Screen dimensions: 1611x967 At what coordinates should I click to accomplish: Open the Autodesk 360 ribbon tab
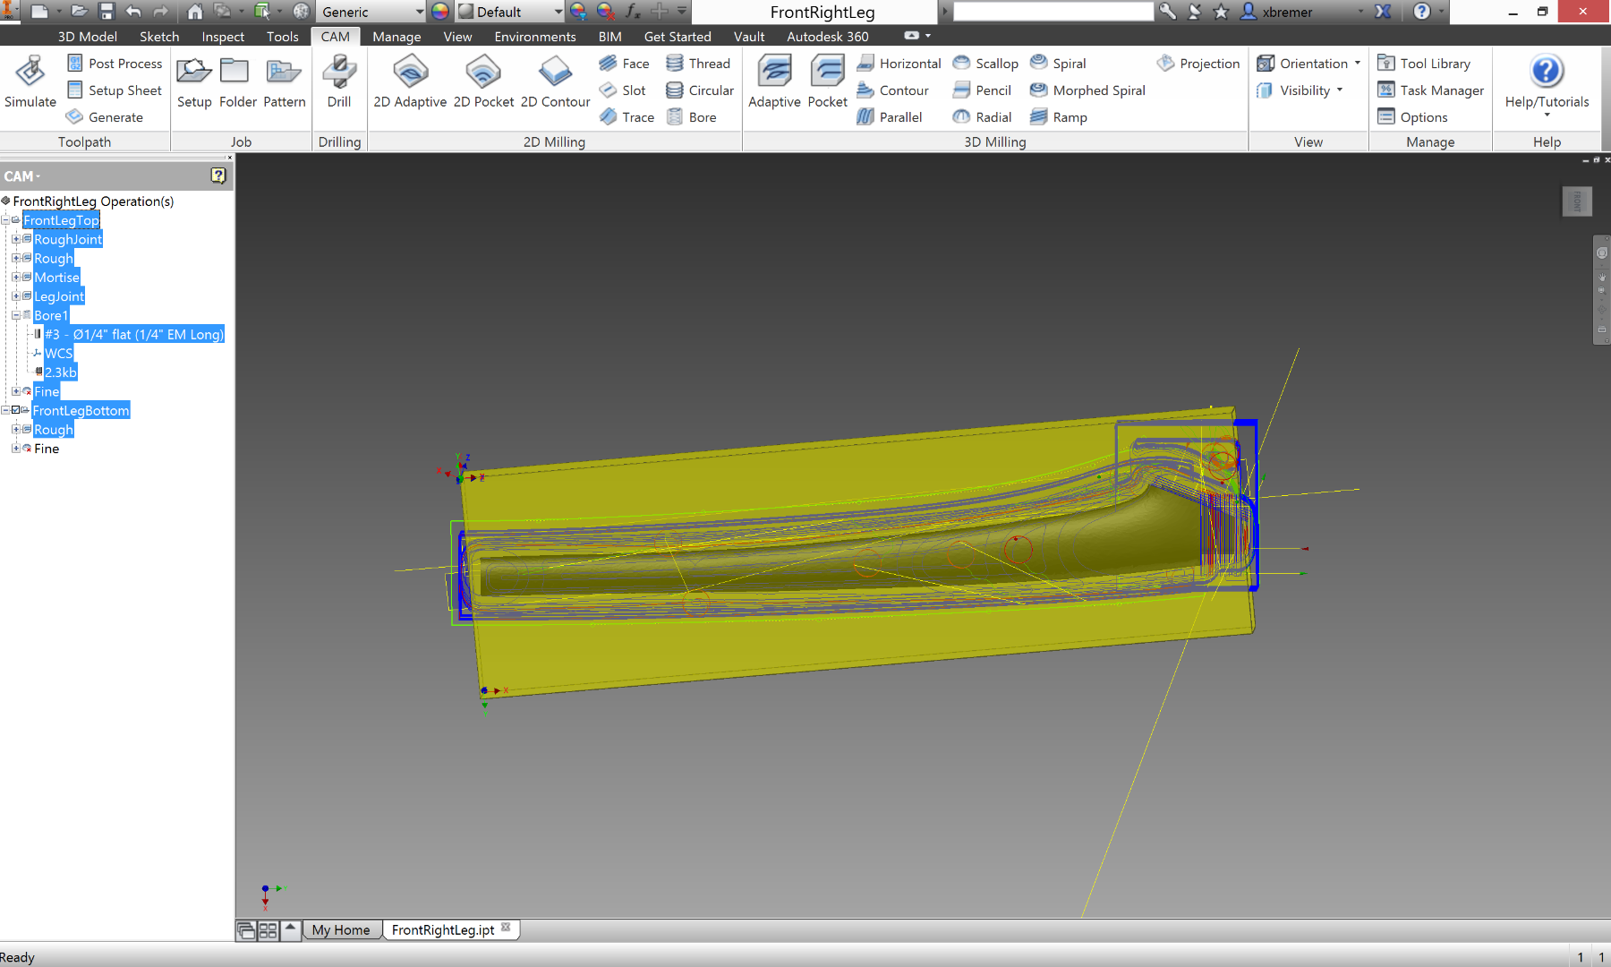[x=828, y=37]
